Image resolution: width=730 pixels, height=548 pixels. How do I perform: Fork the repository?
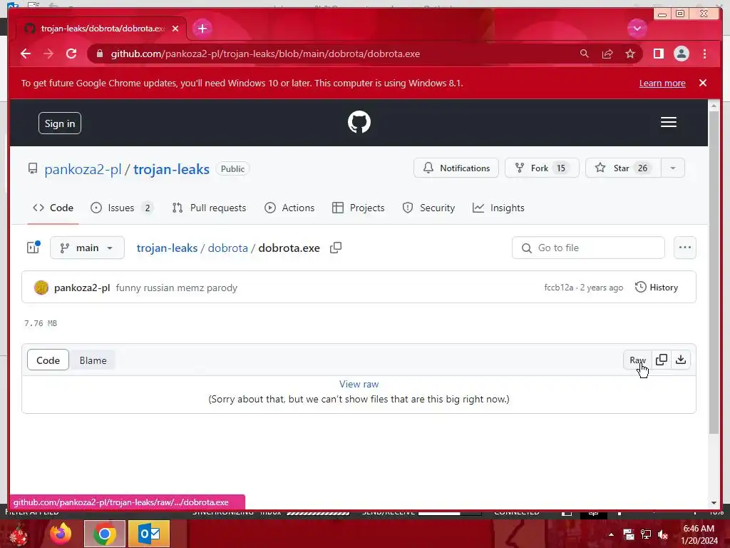[542, 168]
